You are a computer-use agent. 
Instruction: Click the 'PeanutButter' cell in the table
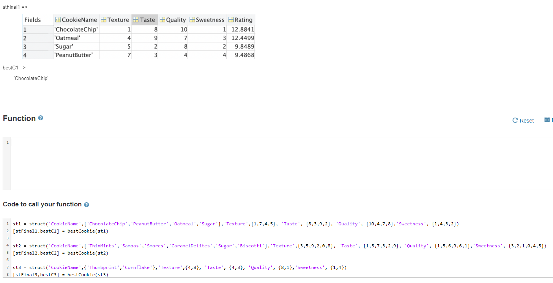[76, 55]
